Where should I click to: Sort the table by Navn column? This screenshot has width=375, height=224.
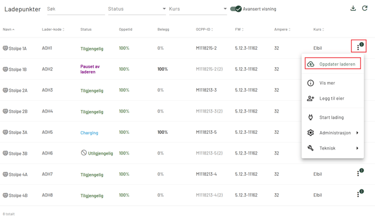[x=8, y=30]
